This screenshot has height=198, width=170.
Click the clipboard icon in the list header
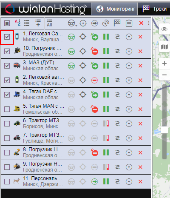(129, 23)
